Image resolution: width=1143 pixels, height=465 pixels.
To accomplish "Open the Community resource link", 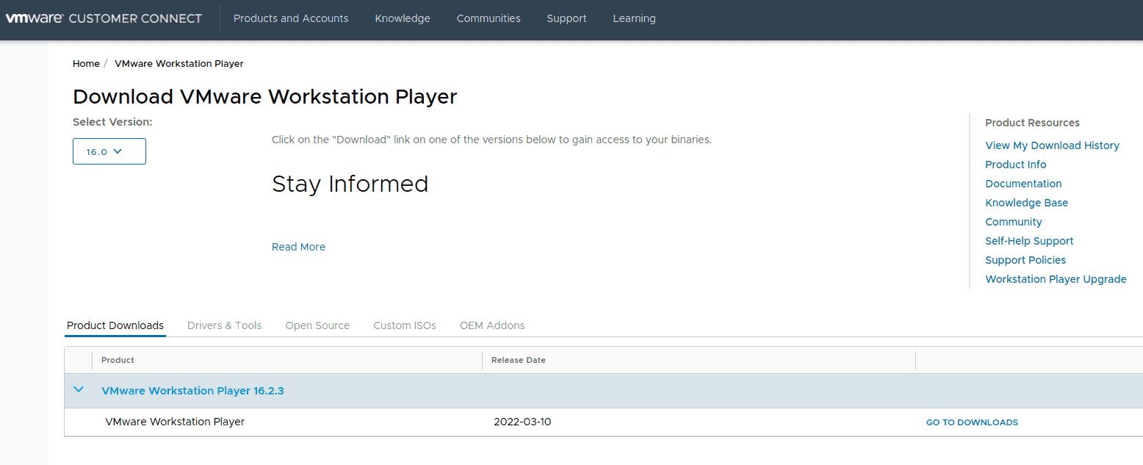I will (x=1014, y=222).
